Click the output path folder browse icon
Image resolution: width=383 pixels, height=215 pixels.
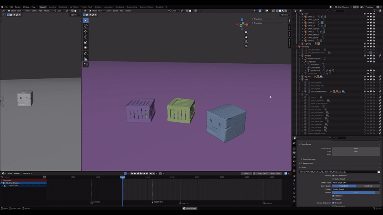pyautogui.click(x=379, y=172)
